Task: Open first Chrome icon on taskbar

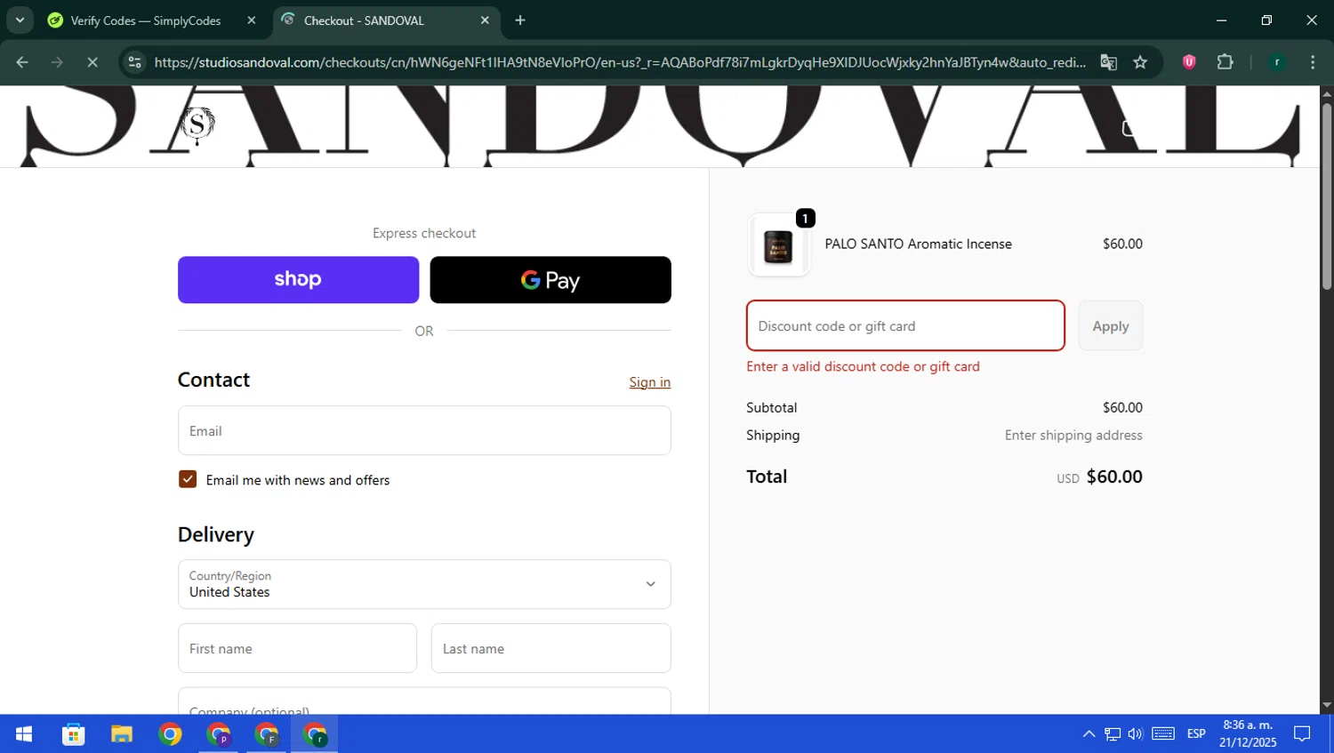Action: [170, 734]
